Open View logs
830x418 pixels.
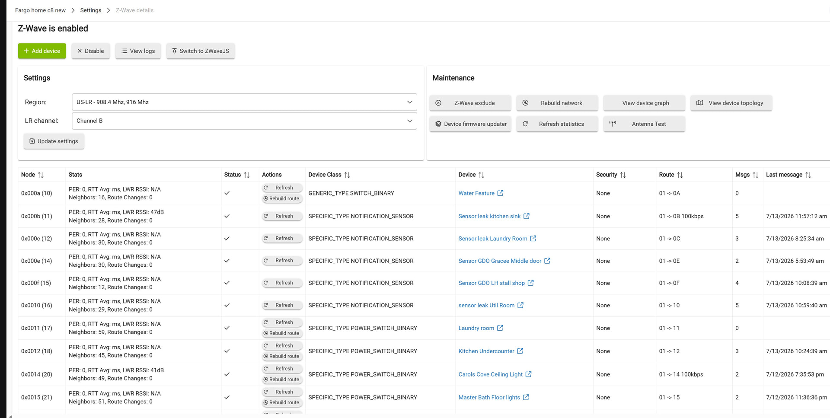click(138, 51)
